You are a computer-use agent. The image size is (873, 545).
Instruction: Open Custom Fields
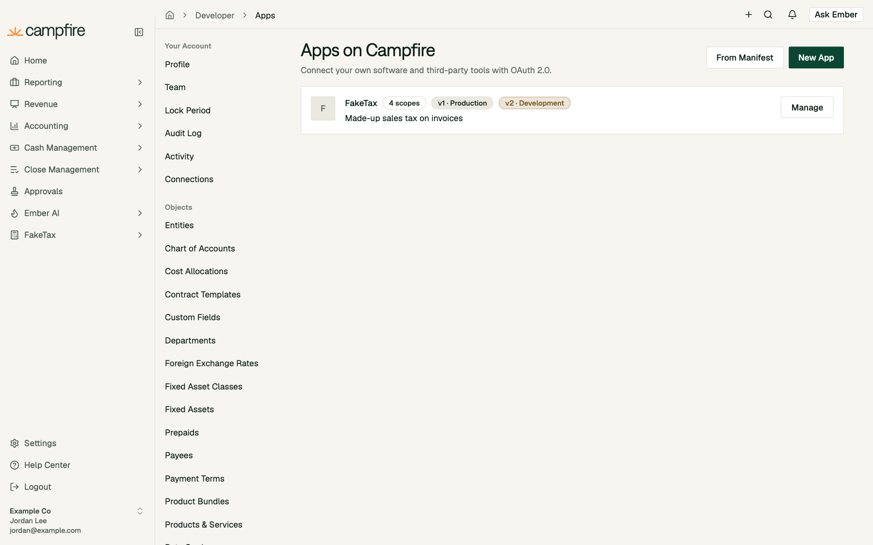point(192,317)
